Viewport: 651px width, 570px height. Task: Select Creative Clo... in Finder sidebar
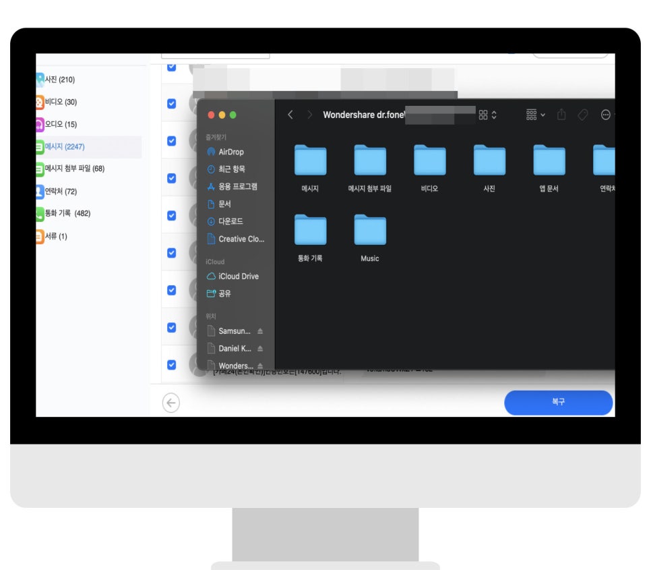click(235, 239)
